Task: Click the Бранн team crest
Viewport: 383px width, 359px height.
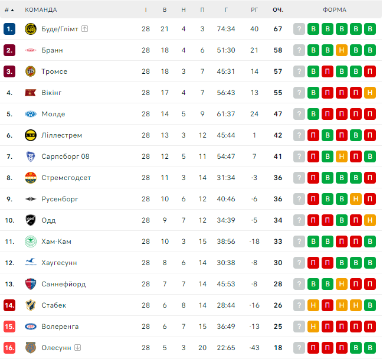Action: [x=31, y=50]
